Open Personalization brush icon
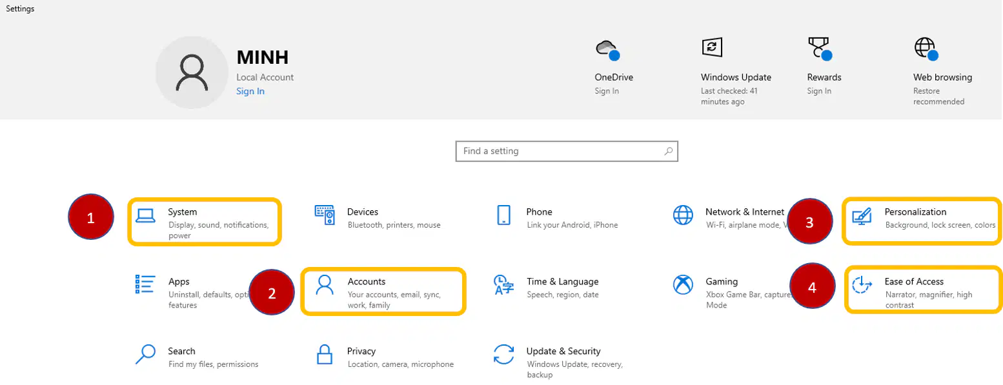Image resolution: width=1003 pixels, height=385 pixels. (x=862, y=215)
